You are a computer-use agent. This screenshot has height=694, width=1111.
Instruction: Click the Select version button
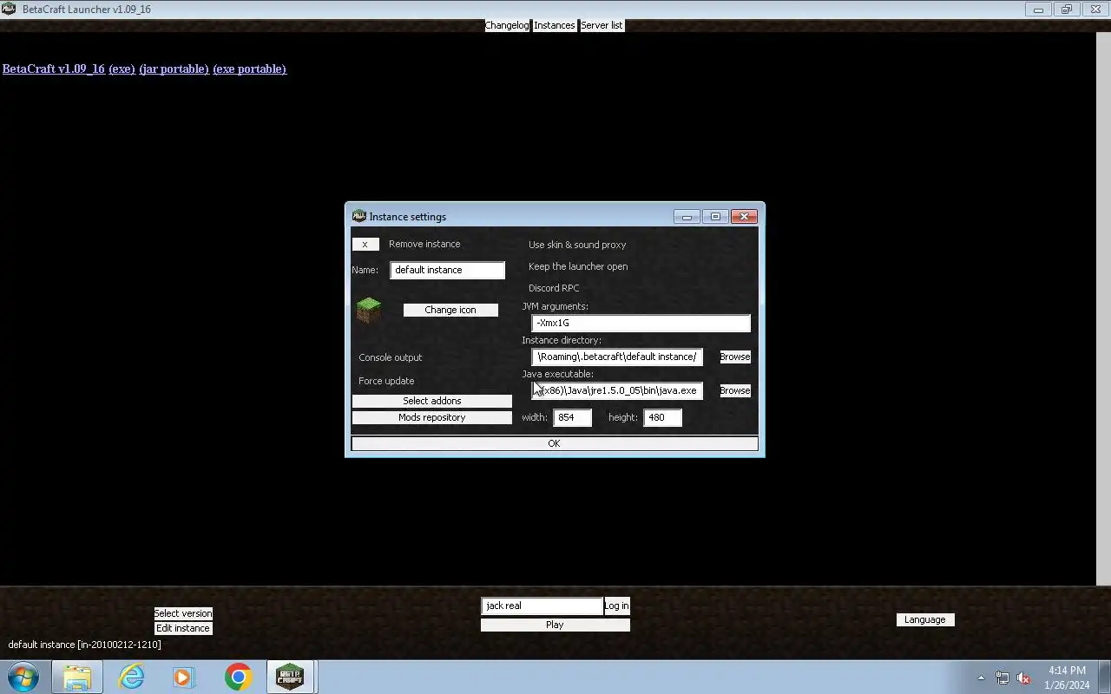tap(183, 613)
